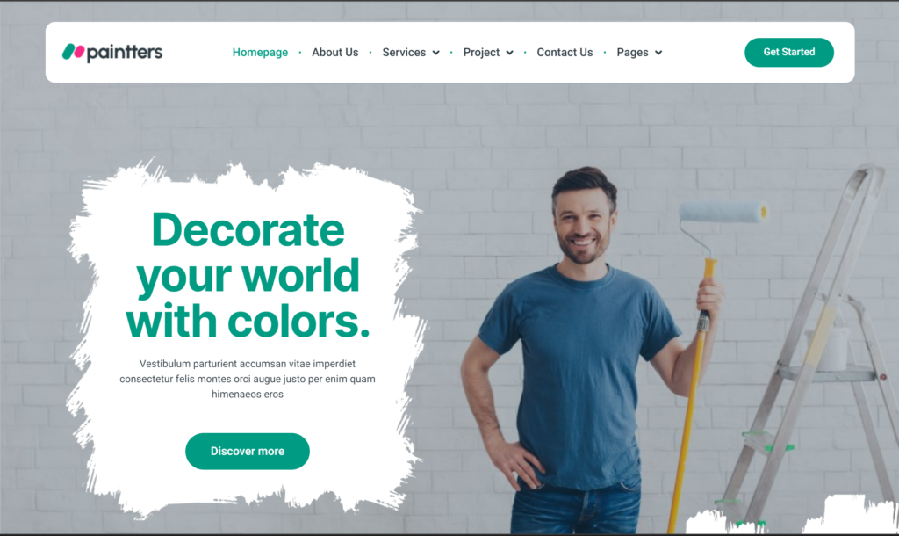Go to the About Us page
This screenshot has width=899, height=536.
coord(334,52)
